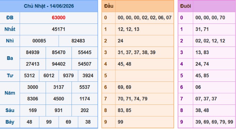
Task: Select Đầu row 0 values 00, 00, 00, 02, 02, 06, 07
Action: (145, 18)
